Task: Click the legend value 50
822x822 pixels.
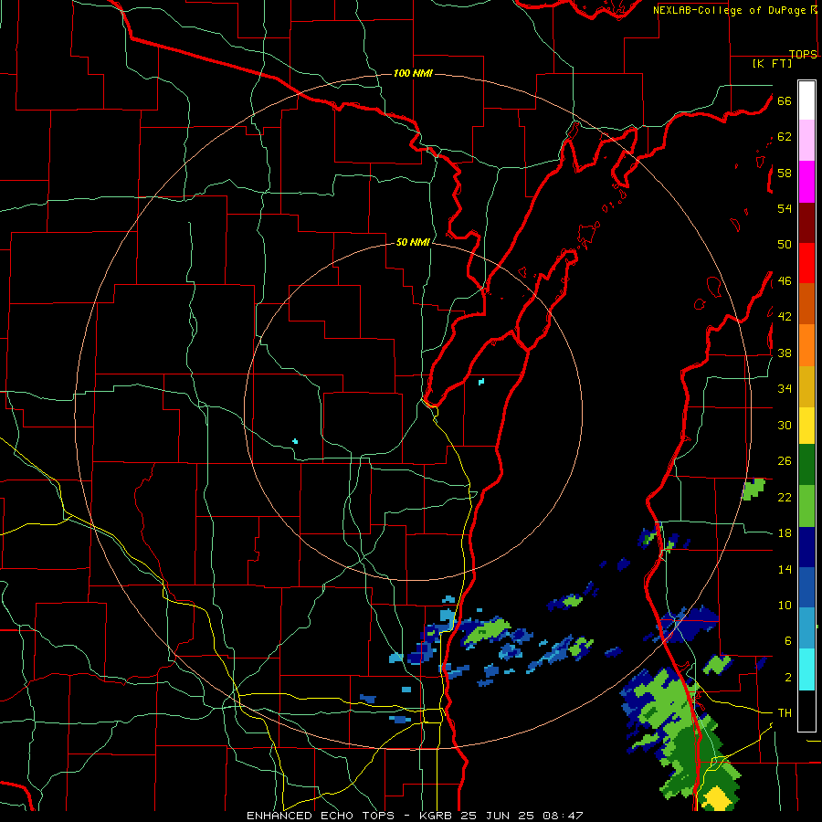Action: coord(785,244)
